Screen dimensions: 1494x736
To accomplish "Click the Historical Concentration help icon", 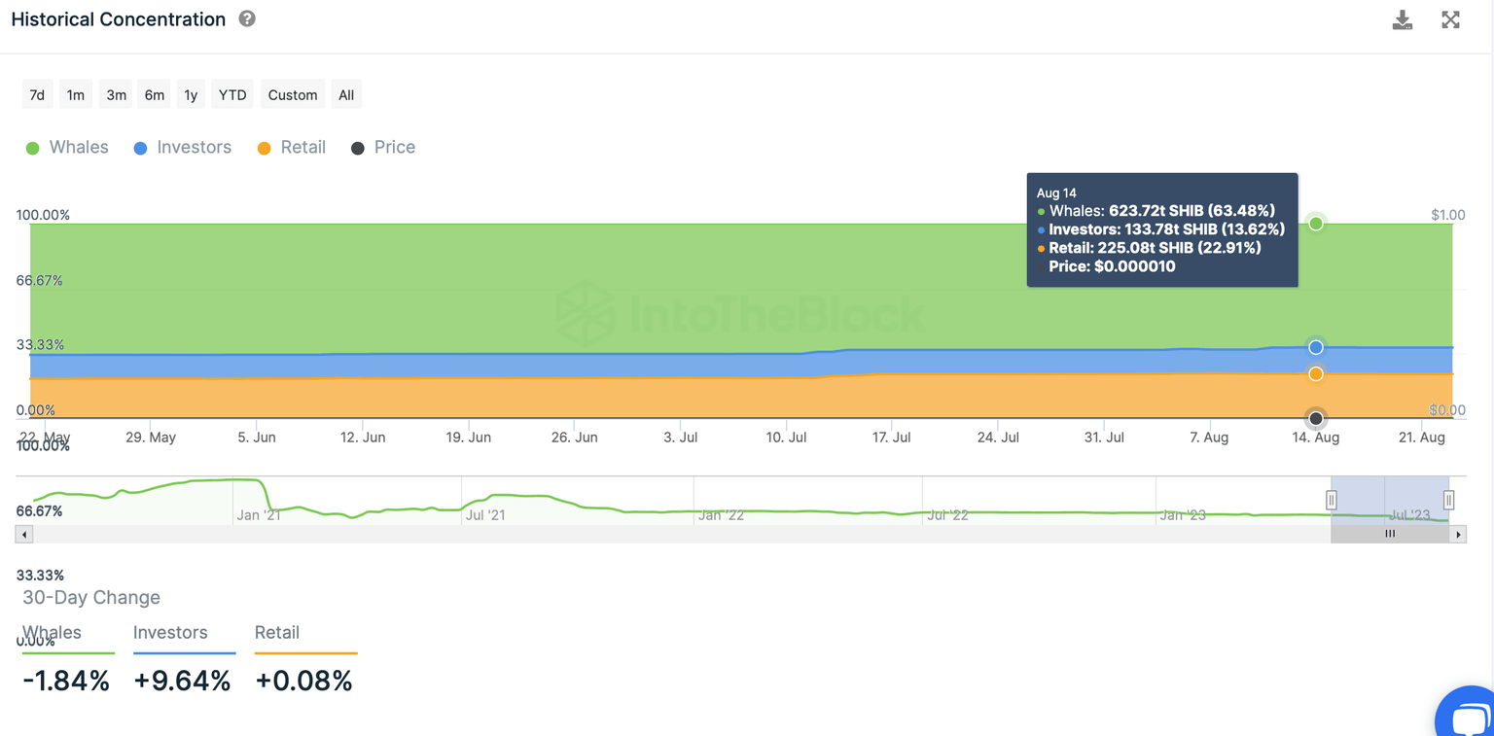I will pyautogui.click(x=246, y=18).
